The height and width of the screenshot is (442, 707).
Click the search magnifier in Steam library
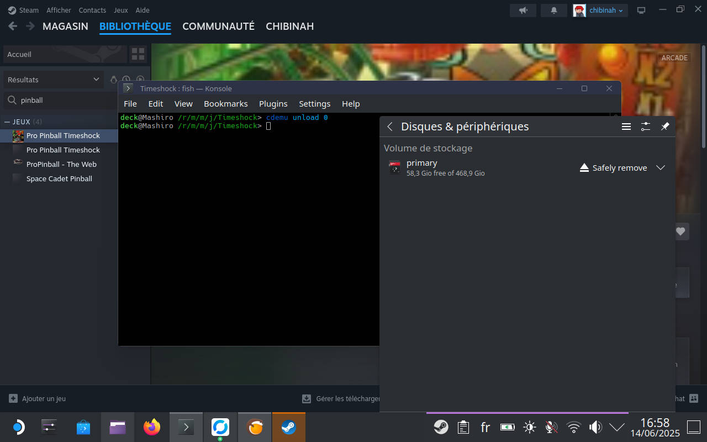[x=12, y=100]
